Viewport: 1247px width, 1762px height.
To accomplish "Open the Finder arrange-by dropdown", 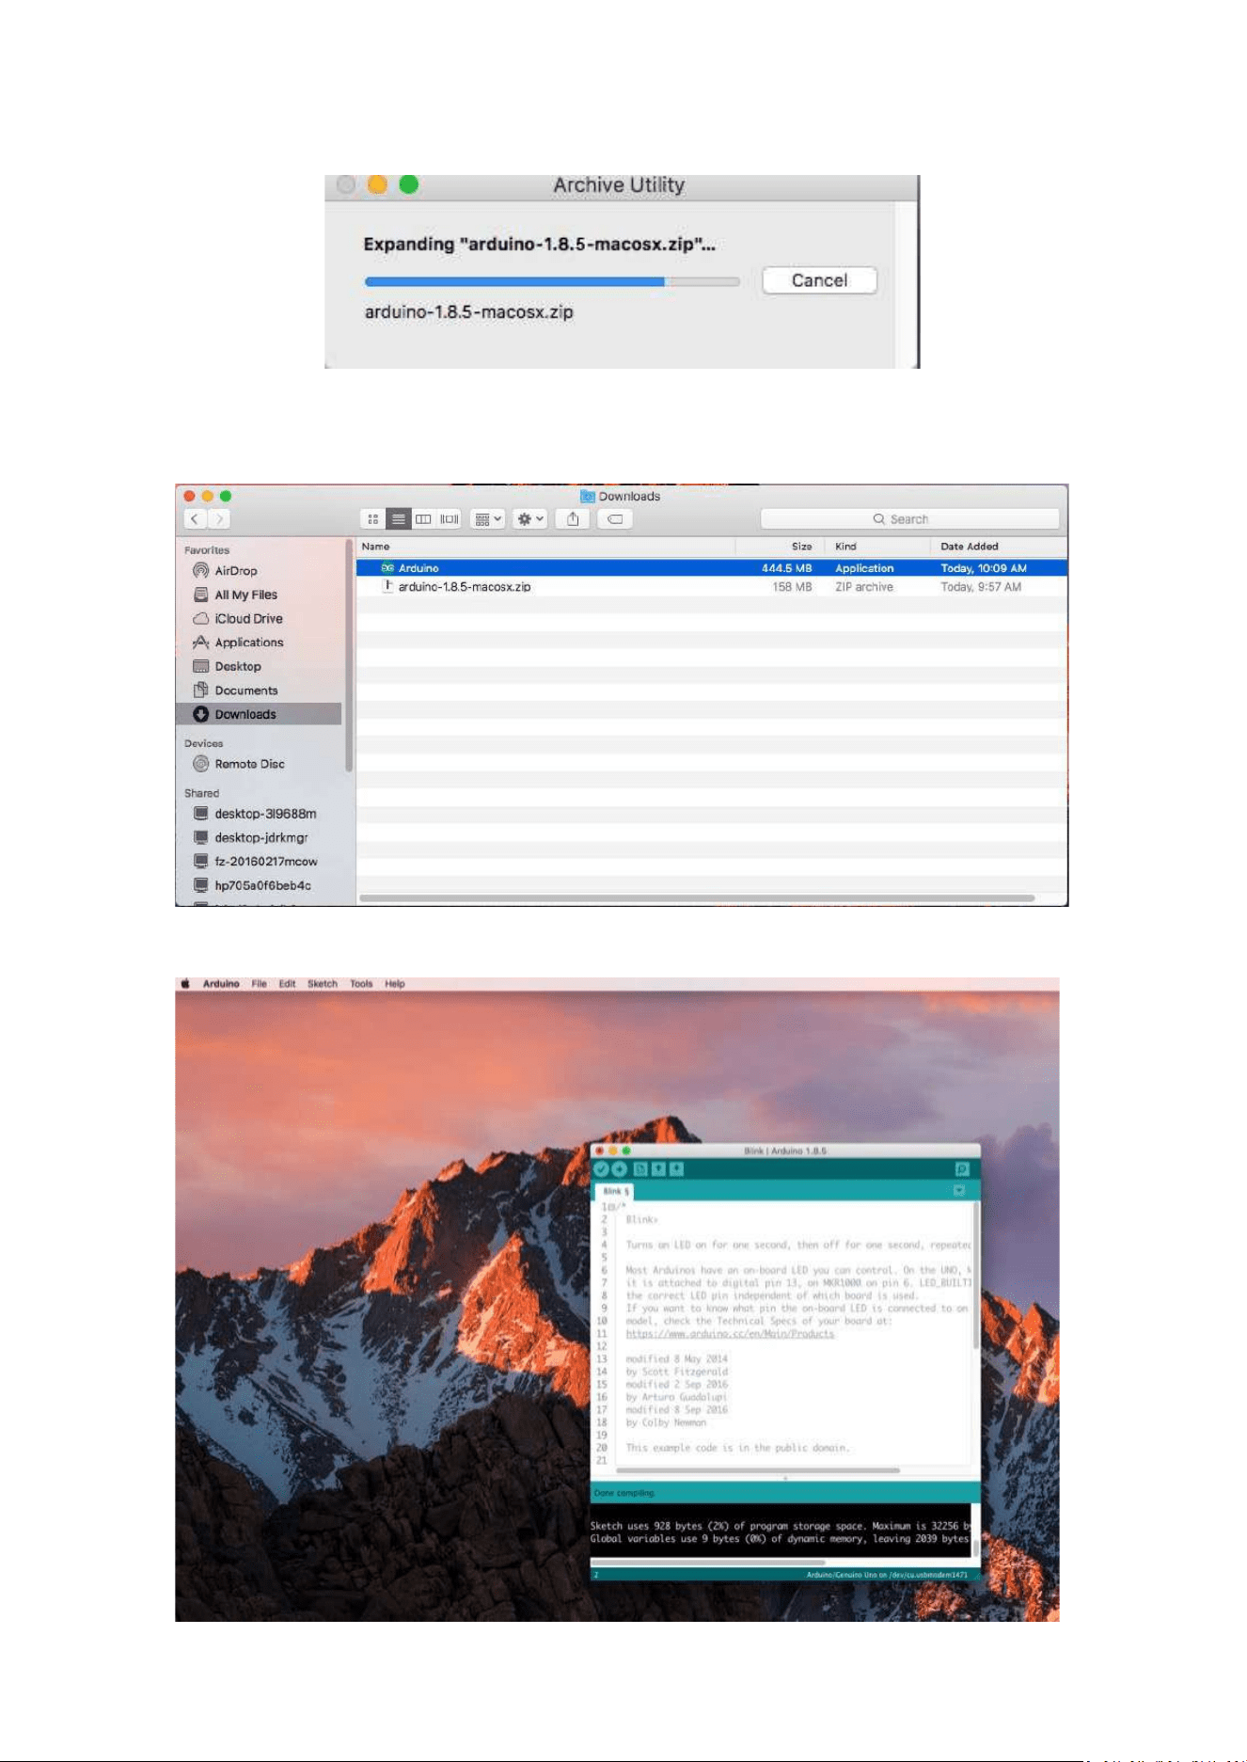I will point(488,519).
